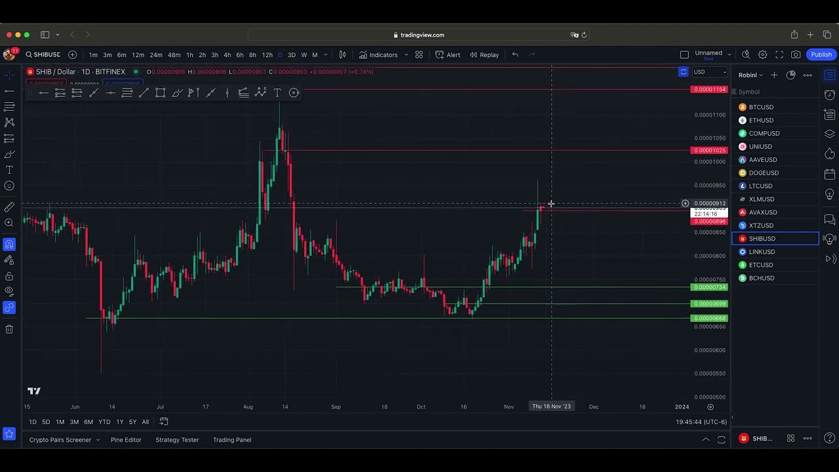Open the Indicators menu
Screen dimensions: 839x472
click(378, 55)
